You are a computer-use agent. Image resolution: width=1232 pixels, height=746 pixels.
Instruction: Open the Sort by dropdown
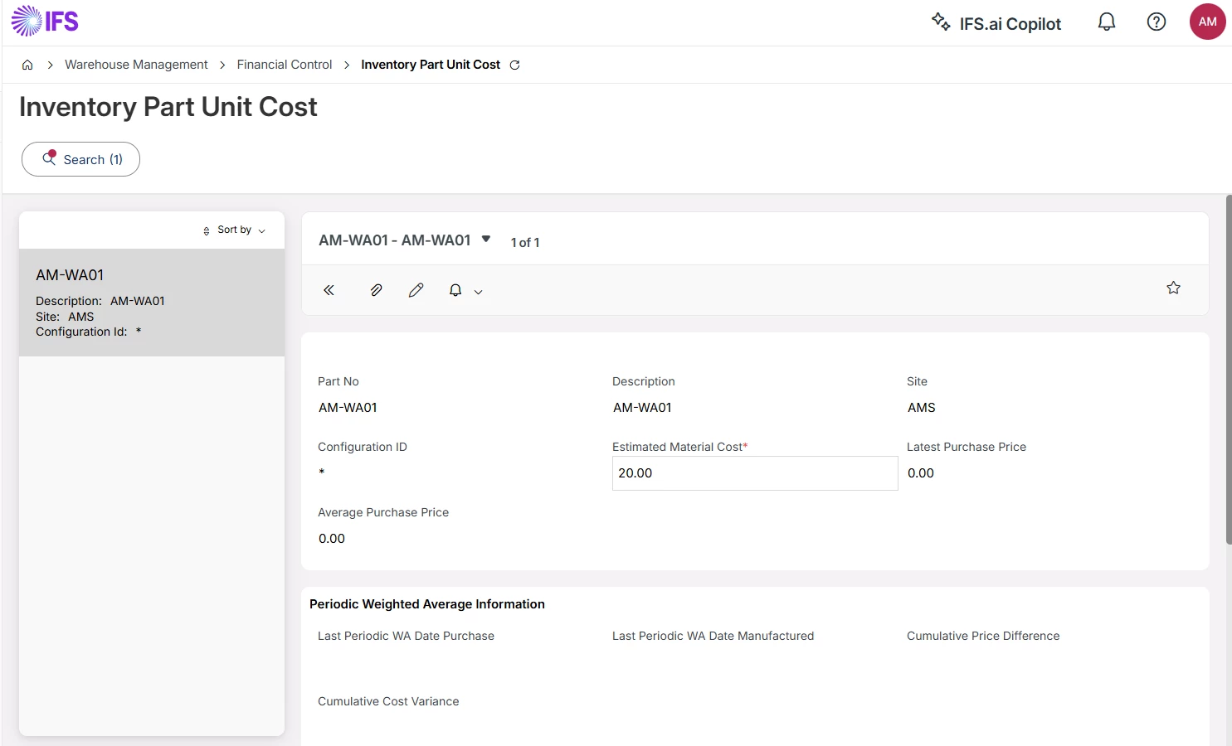click(x=234, y=230)
